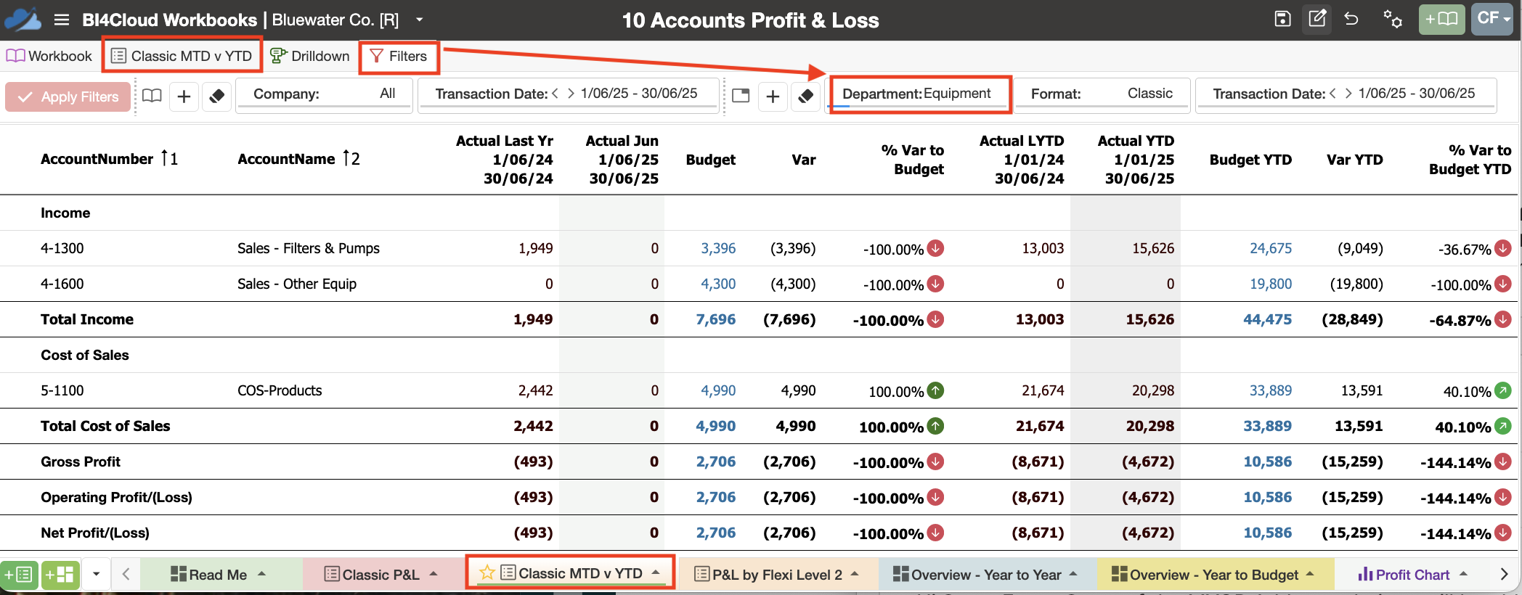Select the 4-1600 account number cell
Screen dimensions: 1522x595
pos(62,284)
